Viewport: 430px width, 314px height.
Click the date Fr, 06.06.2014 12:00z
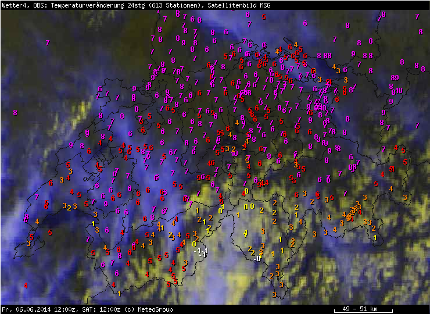point(38,309)
